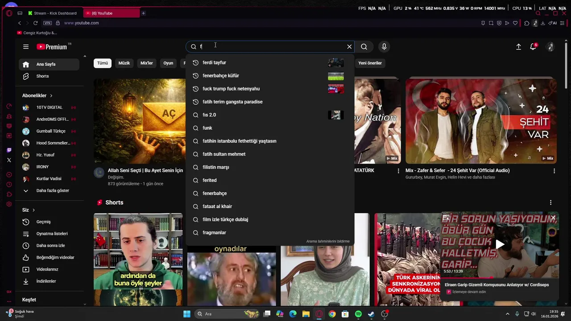Click the magnifier search submit button
571x321 pixels.
(364, 46)
